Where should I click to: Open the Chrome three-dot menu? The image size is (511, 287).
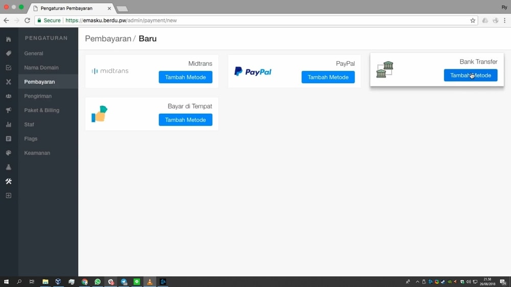pos(505,20)
